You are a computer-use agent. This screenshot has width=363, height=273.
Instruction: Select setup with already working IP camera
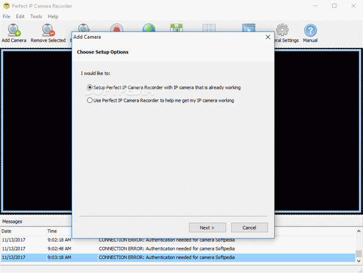pos(90,87)
